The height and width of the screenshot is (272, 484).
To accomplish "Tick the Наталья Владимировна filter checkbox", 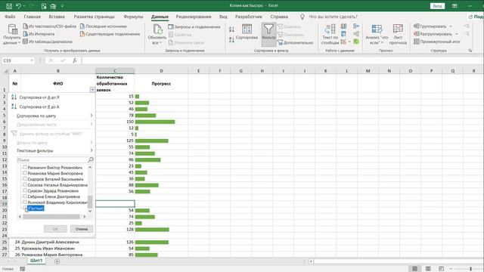I will [x=25, y=185].
